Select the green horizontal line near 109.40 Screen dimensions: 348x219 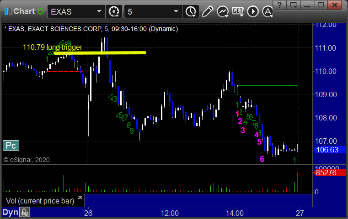tap(268, 85)
